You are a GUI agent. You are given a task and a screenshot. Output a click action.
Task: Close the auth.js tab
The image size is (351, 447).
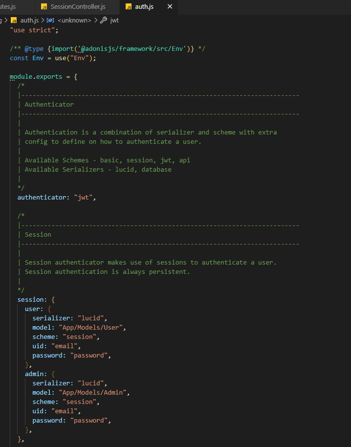(x=170, y=6)
